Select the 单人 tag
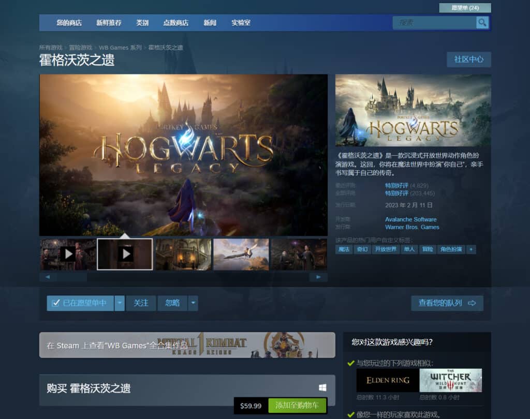The width and height of the screenshot is (530, 419). pyautogui.click(x=409, y=249)
